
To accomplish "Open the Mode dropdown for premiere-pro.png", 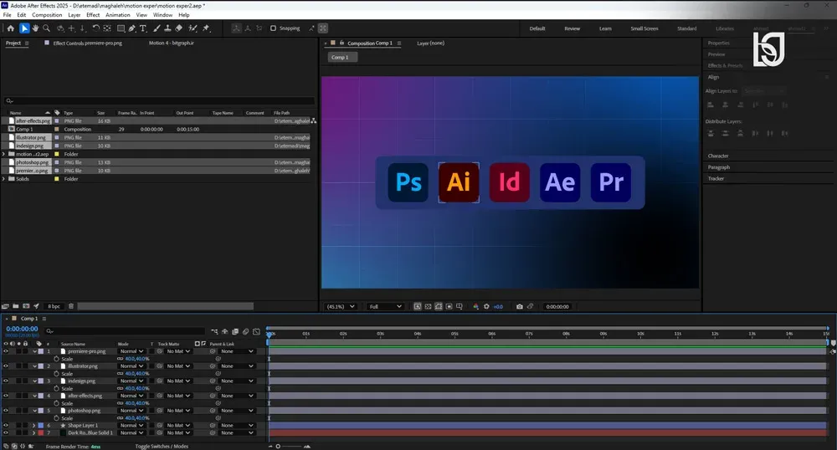I will coord(131,351).
